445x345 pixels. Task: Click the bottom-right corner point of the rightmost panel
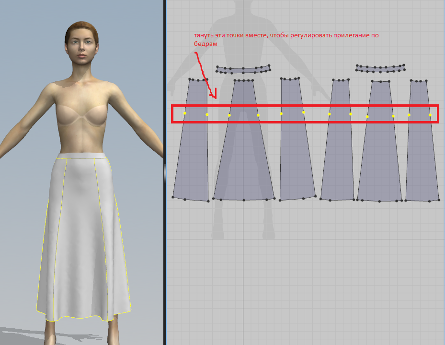tap(438, 200)
